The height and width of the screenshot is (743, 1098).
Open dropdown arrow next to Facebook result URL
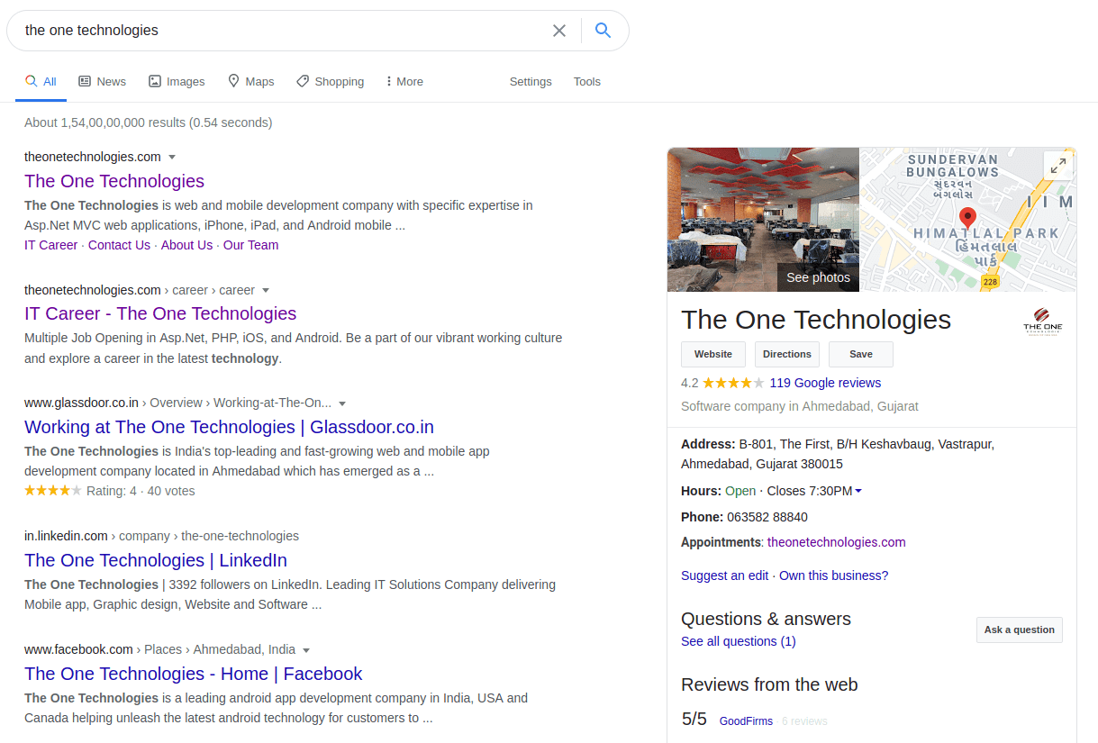click(x=306, y=649)
